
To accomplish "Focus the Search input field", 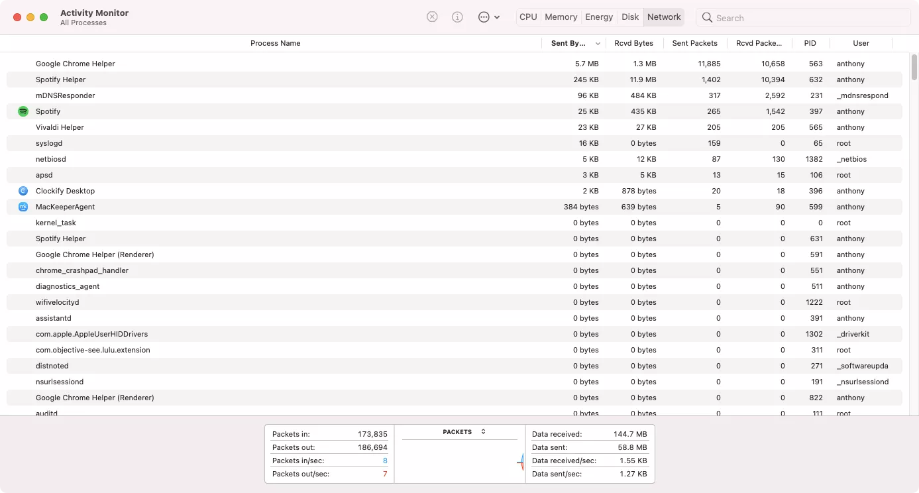I will pos(808,18).
